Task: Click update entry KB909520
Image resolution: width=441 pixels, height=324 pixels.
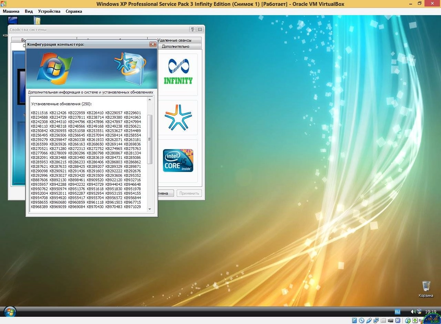Action: pyautogui.click(x=95, y=180)
